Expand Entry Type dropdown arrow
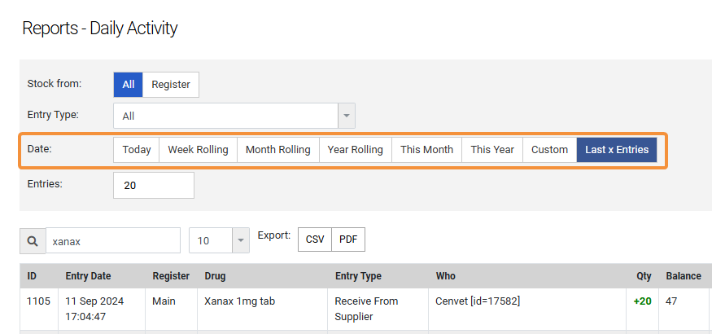712x334 pixels. (x=347, y=116)
